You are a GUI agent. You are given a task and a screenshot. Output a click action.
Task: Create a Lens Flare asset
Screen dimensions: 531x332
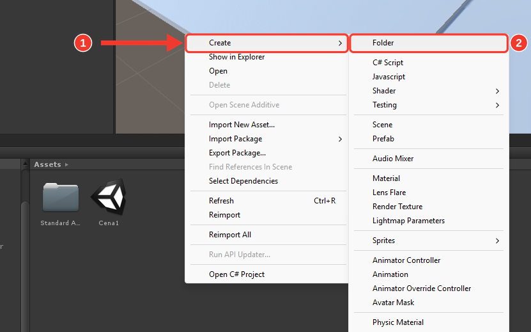(429, 193)
